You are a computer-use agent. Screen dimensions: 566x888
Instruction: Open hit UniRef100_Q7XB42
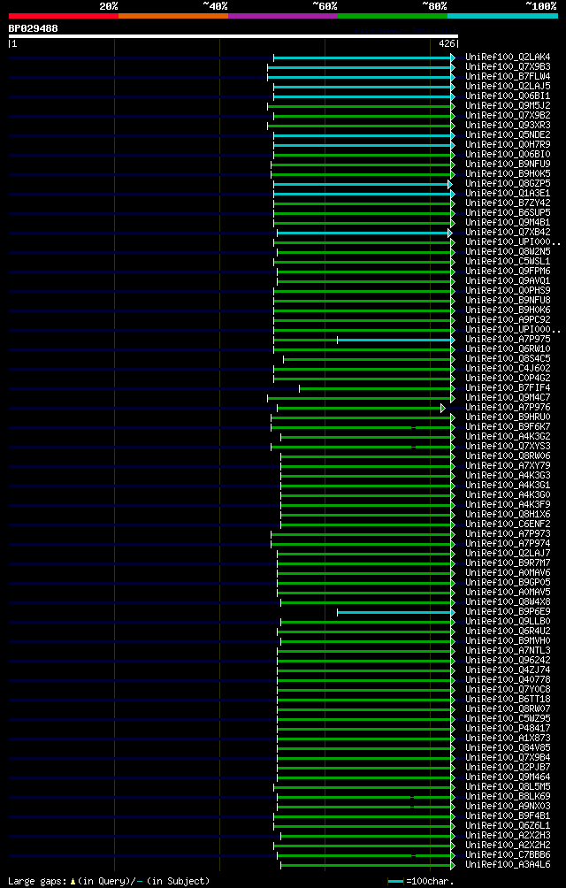coord(507,232)
